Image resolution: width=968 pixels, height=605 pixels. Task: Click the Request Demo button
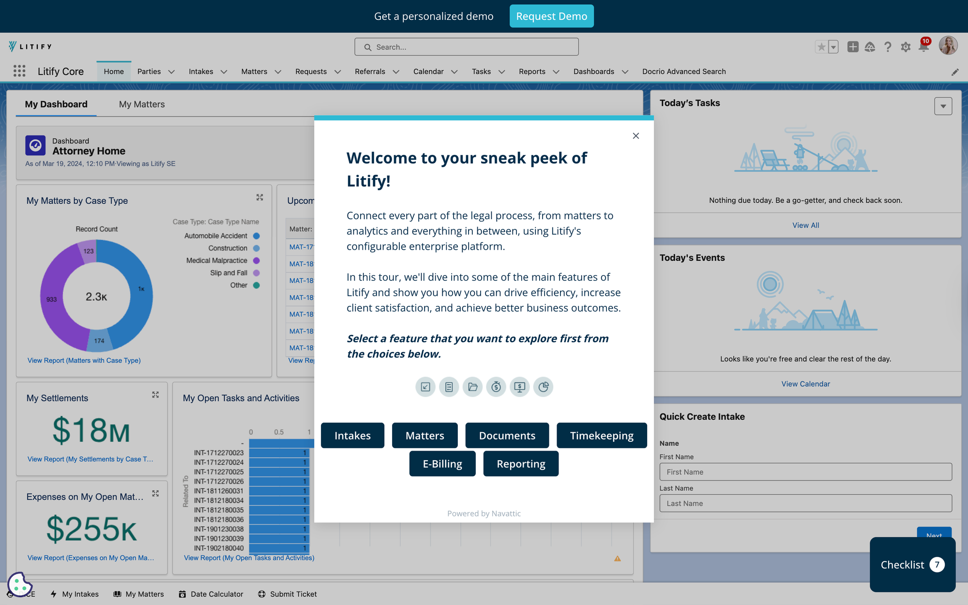[x=551, y=16]
